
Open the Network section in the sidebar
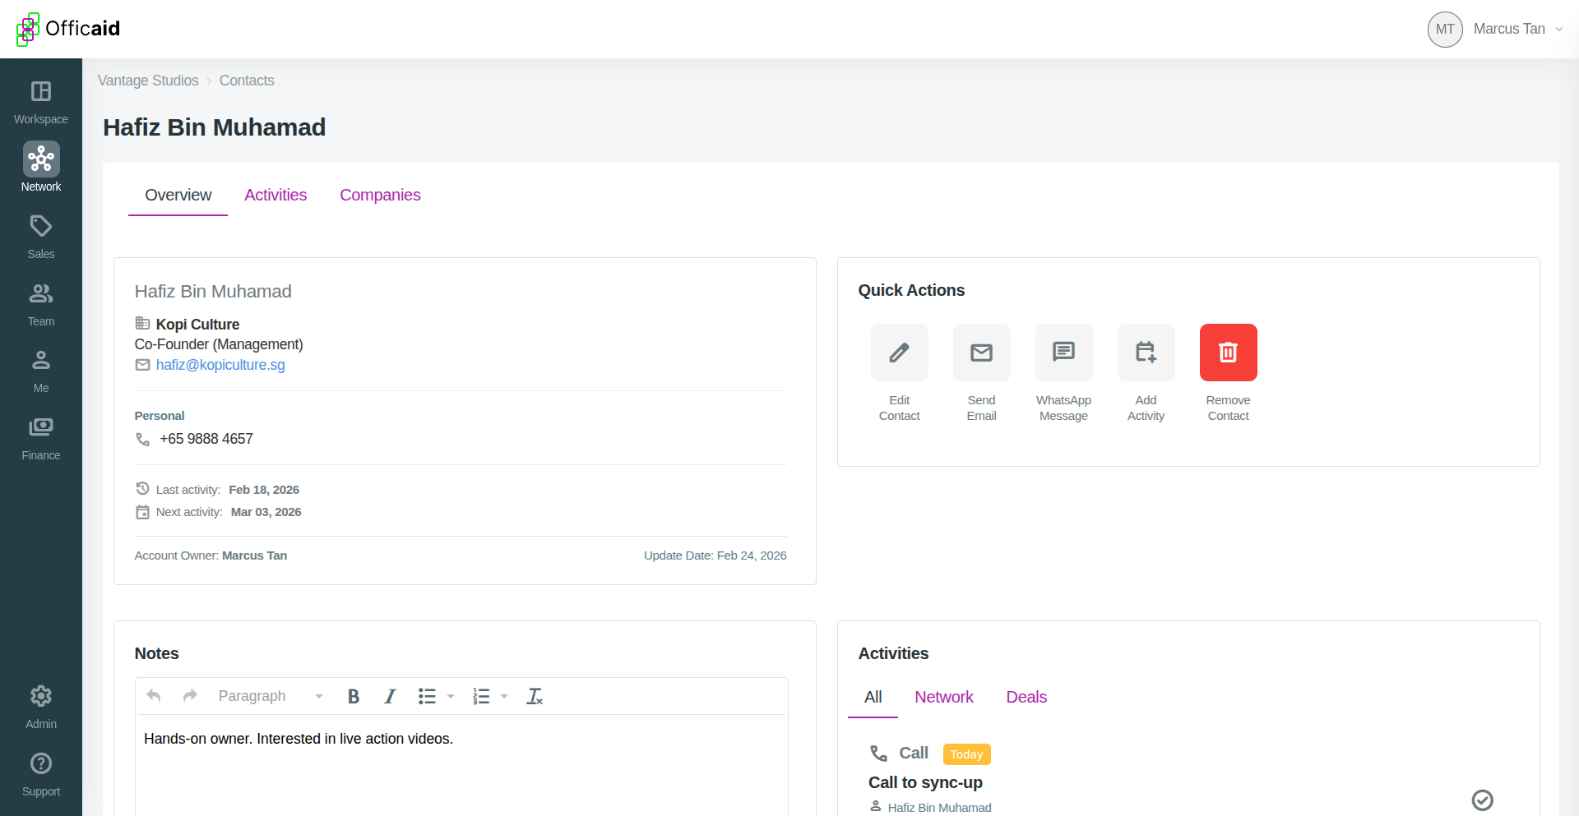click(x=40, y=167)
